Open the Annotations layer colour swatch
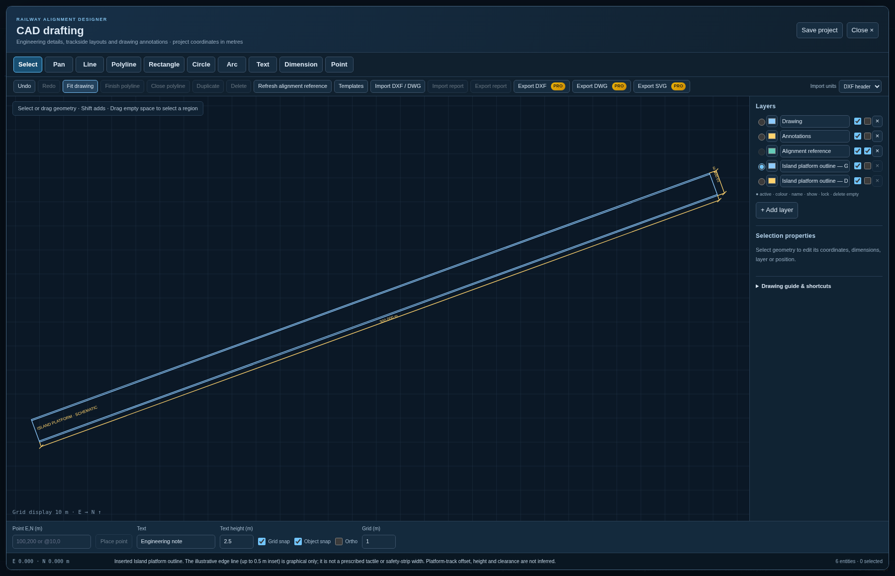The image size is (895, 576). point(772,136)
